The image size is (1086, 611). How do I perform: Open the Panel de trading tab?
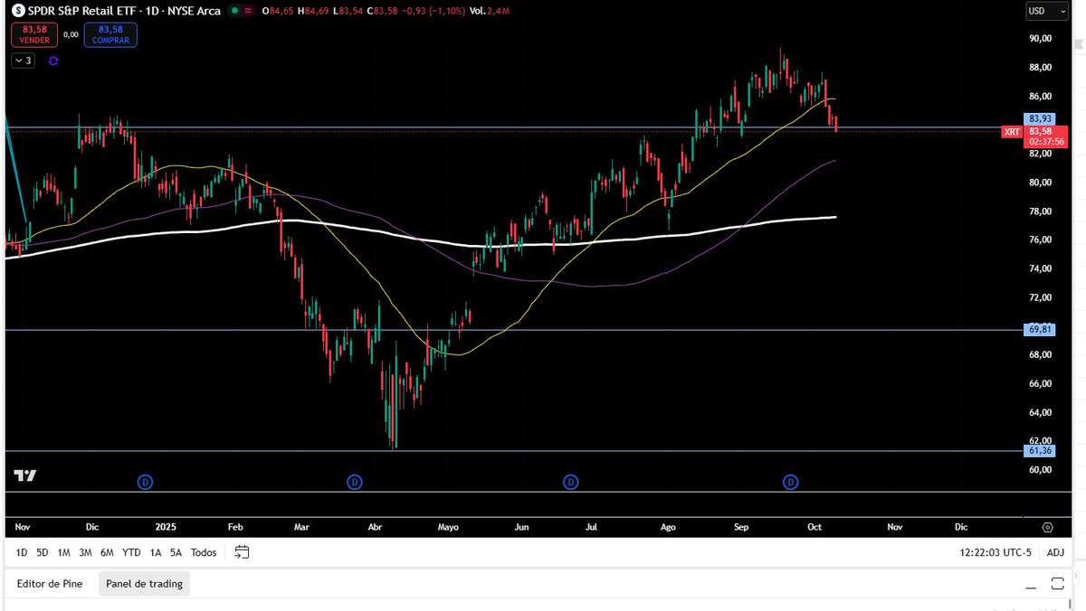144,584
